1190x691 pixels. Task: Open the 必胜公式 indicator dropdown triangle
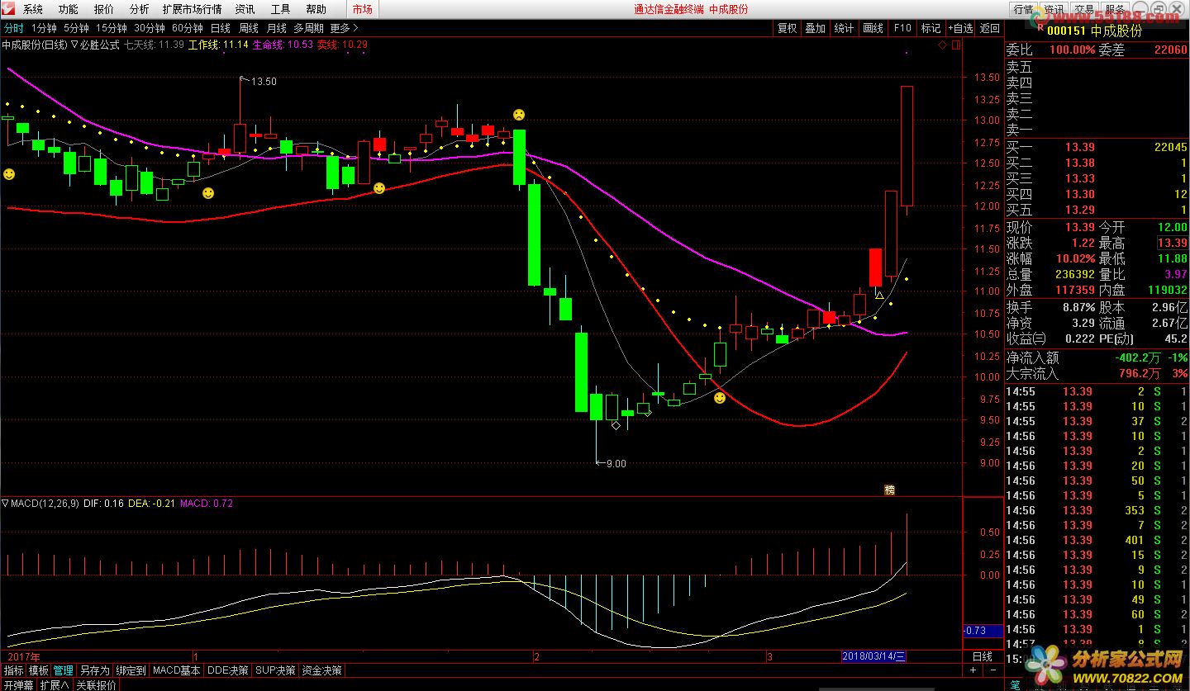coord(74,45)
